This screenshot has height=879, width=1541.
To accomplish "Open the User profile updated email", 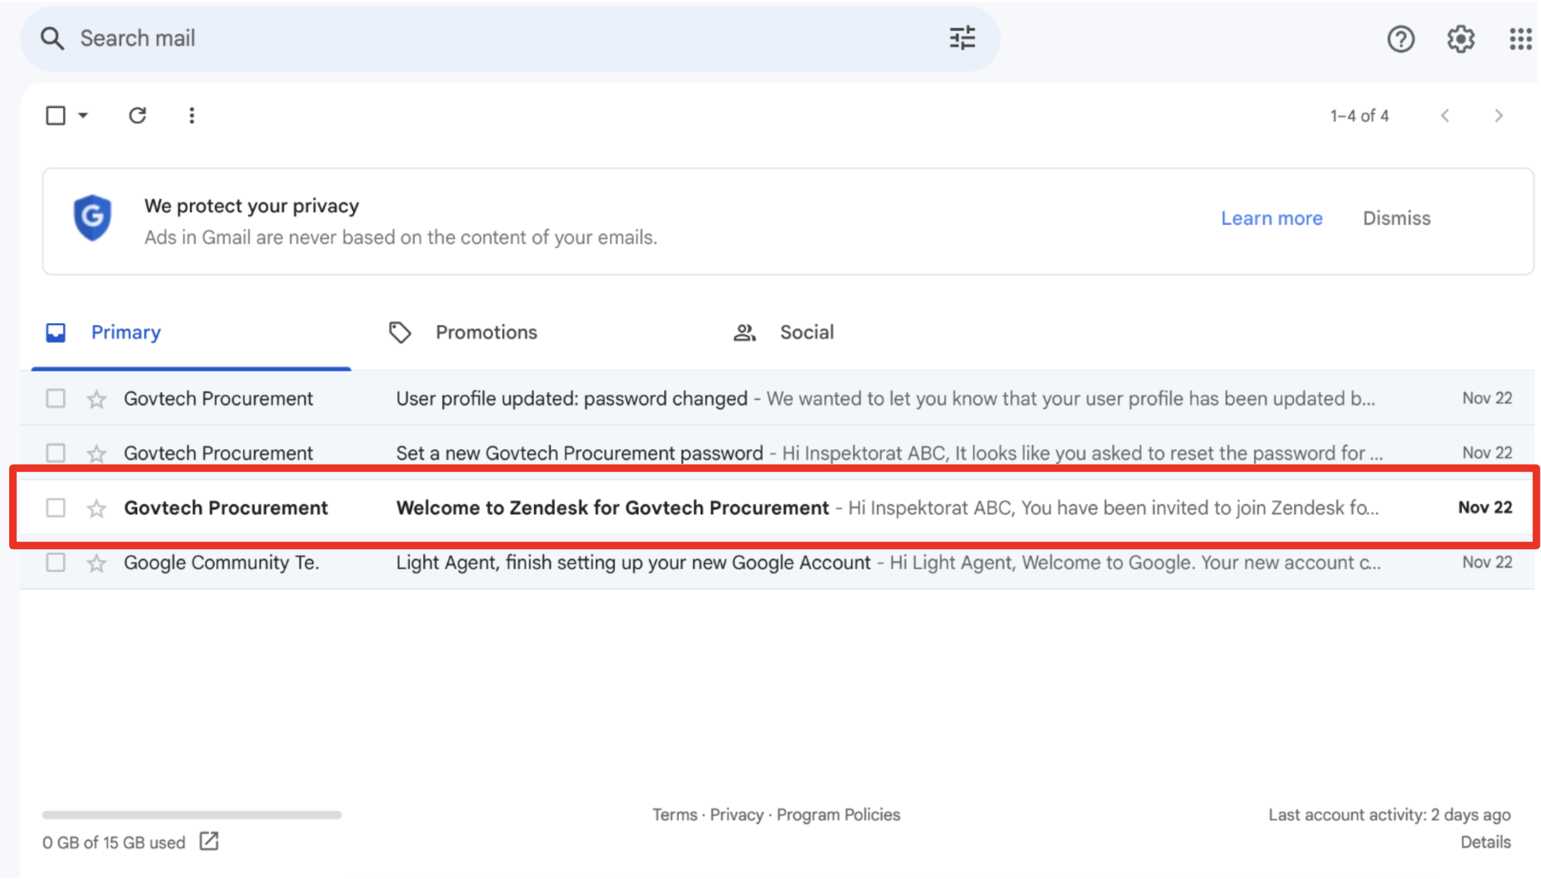I will coord(778,398).
